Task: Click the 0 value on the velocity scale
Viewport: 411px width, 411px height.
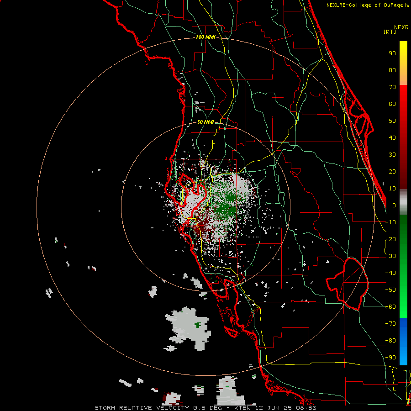Action: pos(394,205)
